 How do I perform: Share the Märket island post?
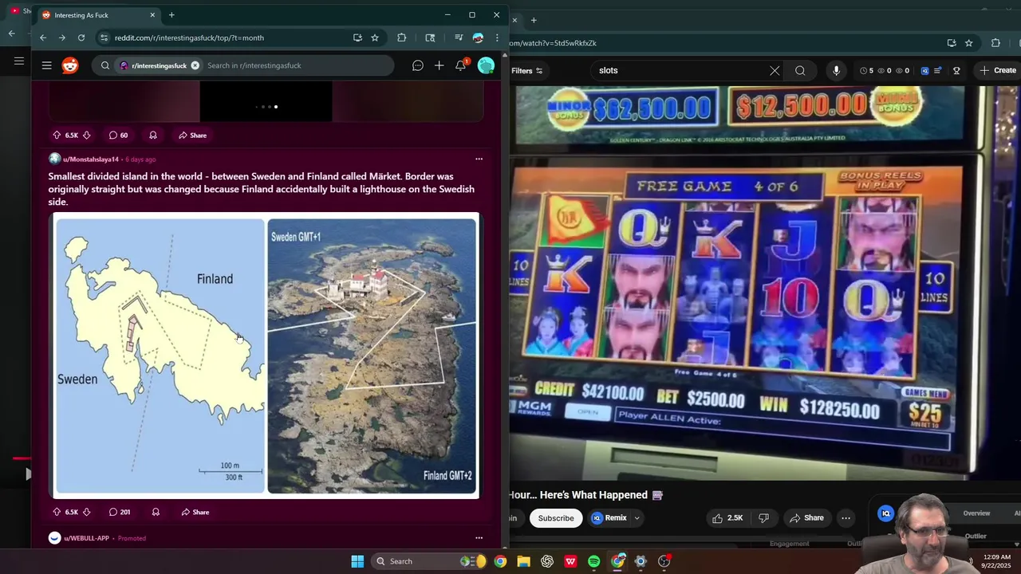195,512
